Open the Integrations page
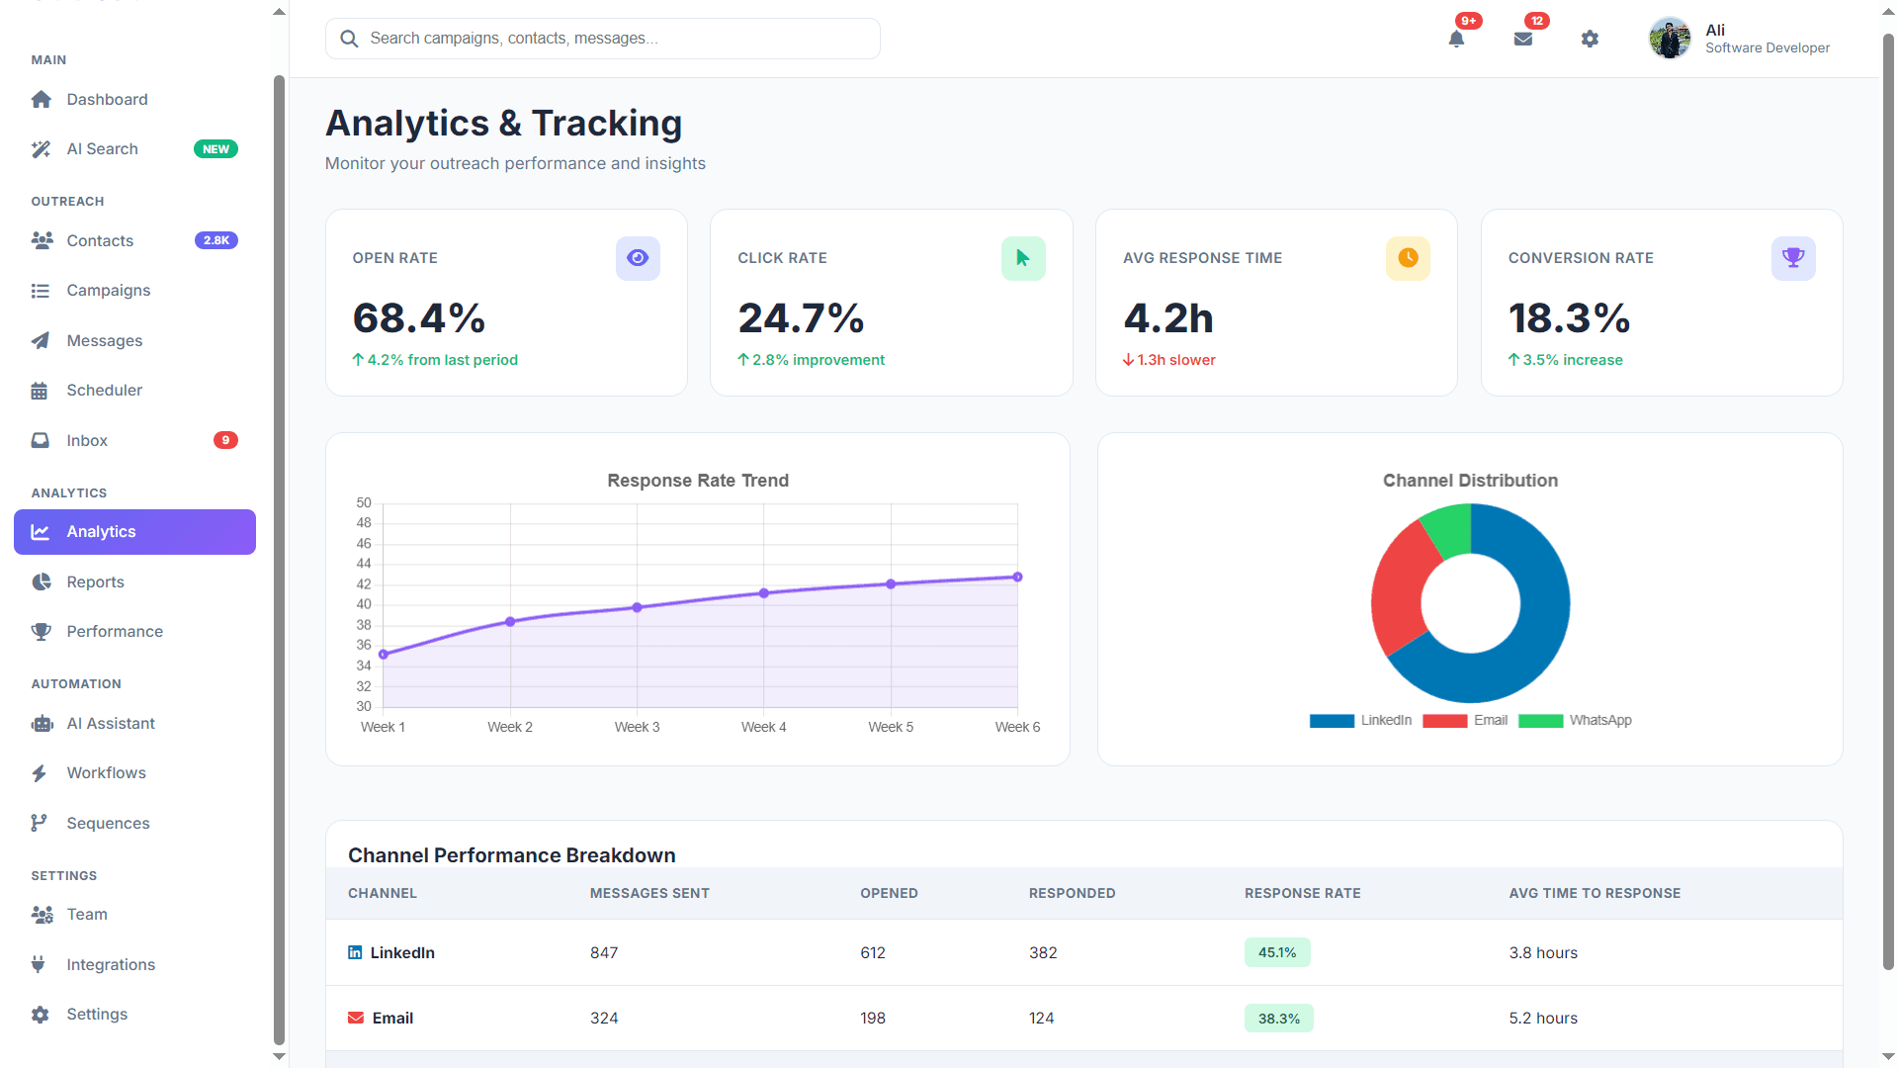Viewport: 1898px width, 1068px height. 110,964
